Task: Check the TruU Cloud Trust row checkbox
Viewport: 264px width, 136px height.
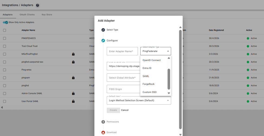Action: (5, 46)
